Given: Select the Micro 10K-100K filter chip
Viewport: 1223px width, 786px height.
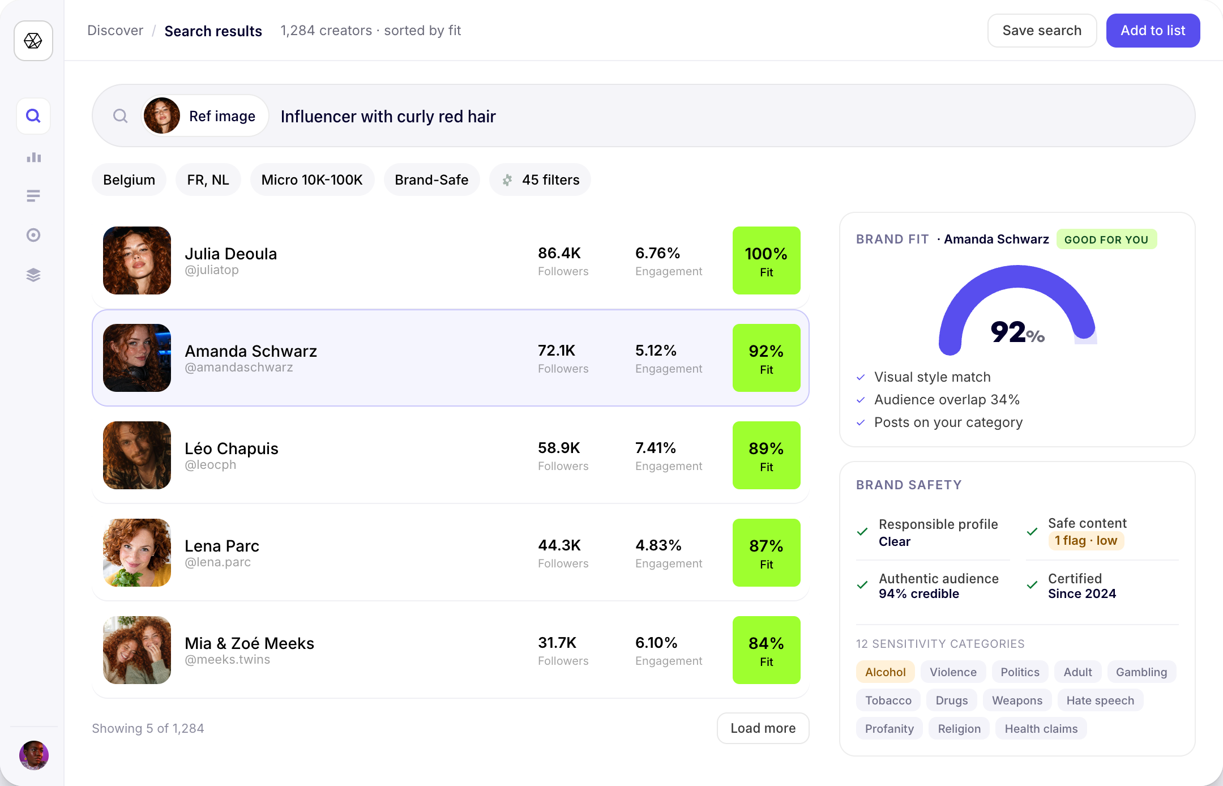Looking at the screenshot, I should (x=312, y=180).
